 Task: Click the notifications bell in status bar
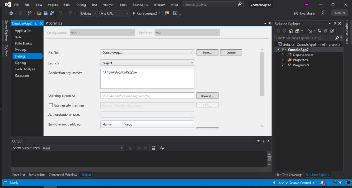pyautogui.click(x=323, y=183)
